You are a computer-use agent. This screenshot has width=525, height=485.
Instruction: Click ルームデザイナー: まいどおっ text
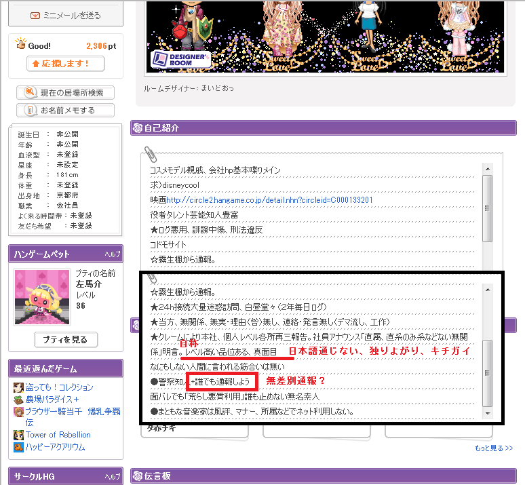pyautogui.click(x=189, y=88)
